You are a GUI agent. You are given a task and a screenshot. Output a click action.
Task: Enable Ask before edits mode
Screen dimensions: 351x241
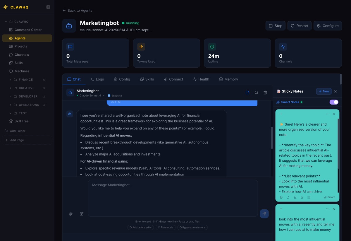pos(140,227)
